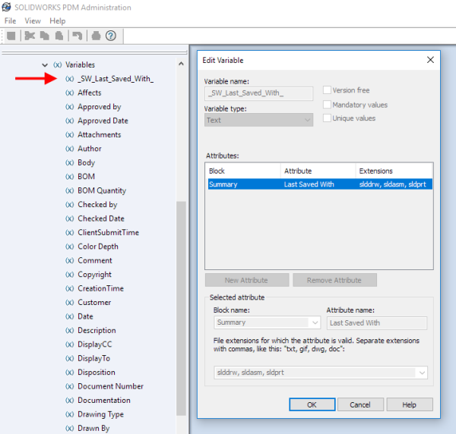This screenshot has width=456, height=434.
Task: Toggle the Unique values checkbox
Action: point(327,118)
